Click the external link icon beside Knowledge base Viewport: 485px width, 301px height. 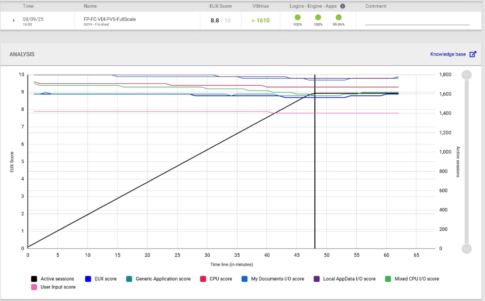pyautogui.click(x=473, y=54)
